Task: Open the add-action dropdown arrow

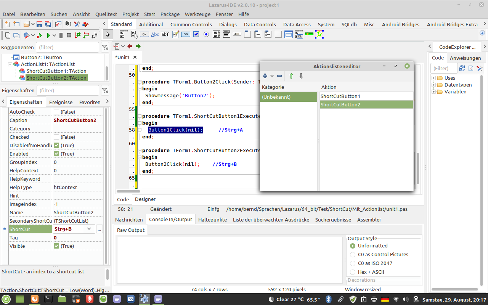Action: point(272,76)
